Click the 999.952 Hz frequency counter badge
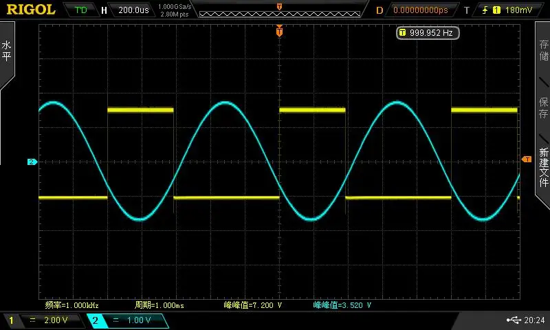 (x=428, y=32)
